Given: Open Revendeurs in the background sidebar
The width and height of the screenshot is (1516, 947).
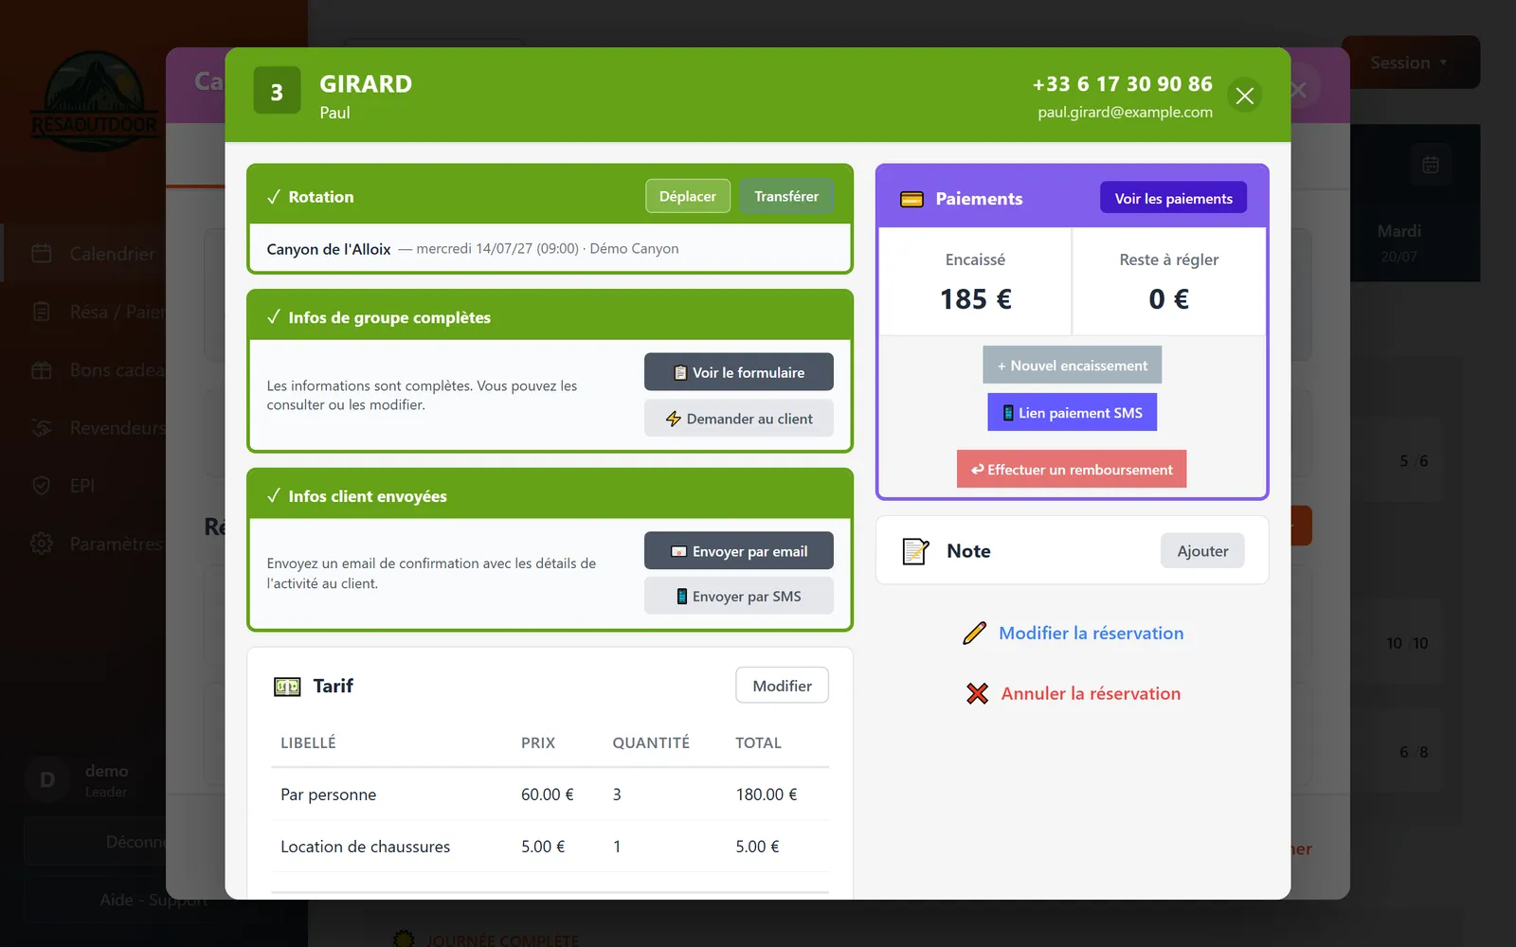Looking at the screenshot, I should (x=117, y=428).
